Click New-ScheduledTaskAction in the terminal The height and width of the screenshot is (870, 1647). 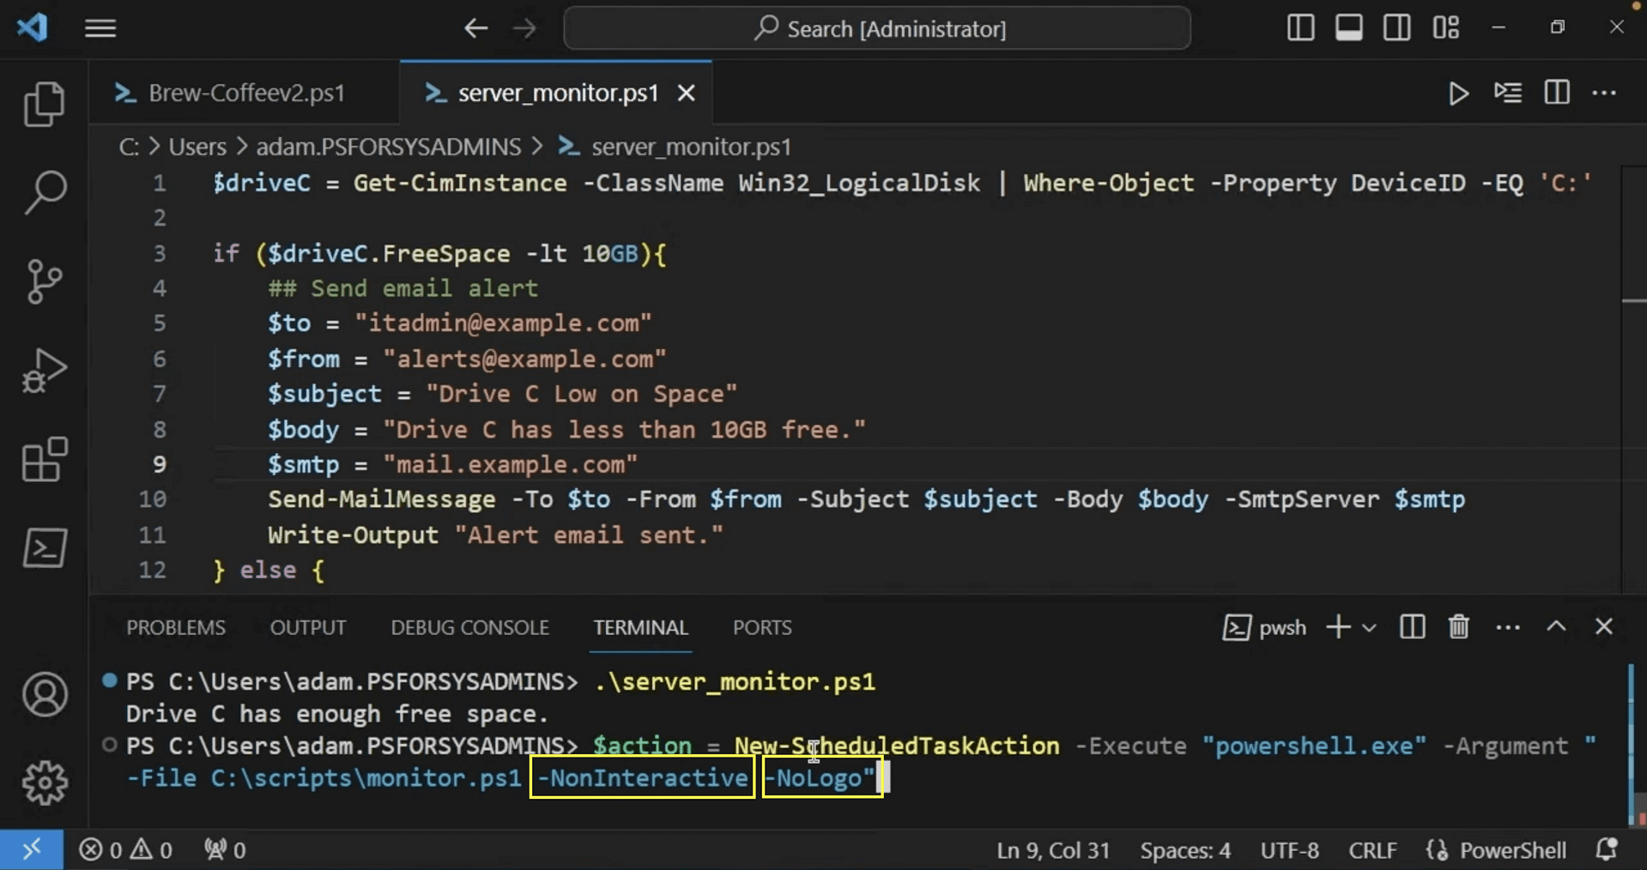896,746
